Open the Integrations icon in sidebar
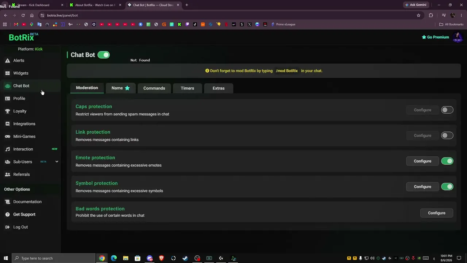Image resolution: width=467 pixels, height=263 pixels. 7,124
